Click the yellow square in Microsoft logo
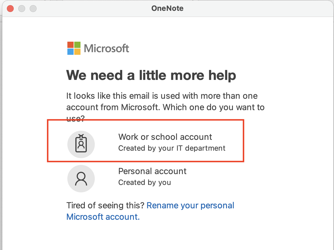Image resolution: width=334 pixels, height=250 pixels. [x=77, y=52]
